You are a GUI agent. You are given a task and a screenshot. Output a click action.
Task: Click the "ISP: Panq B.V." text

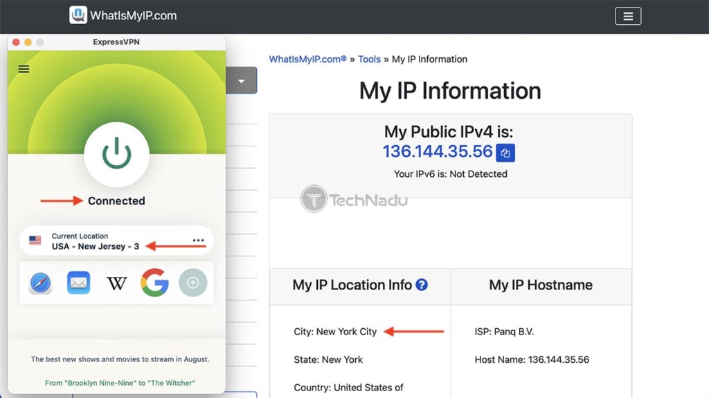tap(504, 332)
